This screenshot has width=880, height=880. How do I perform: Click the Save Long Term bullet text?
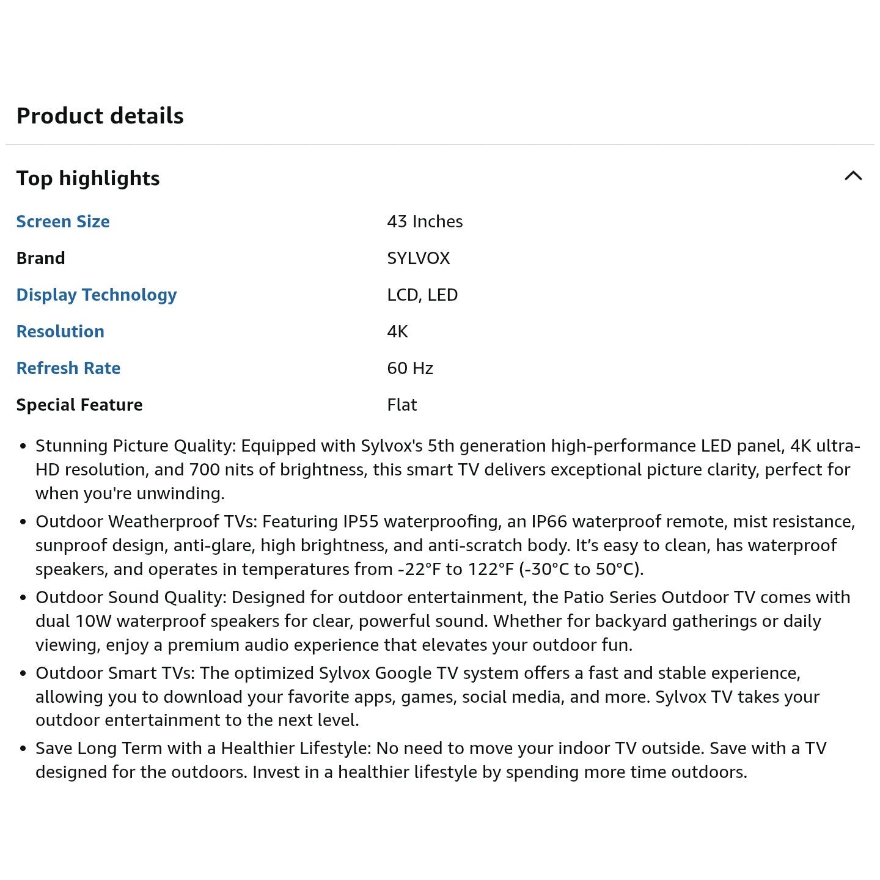click(431, 760)
